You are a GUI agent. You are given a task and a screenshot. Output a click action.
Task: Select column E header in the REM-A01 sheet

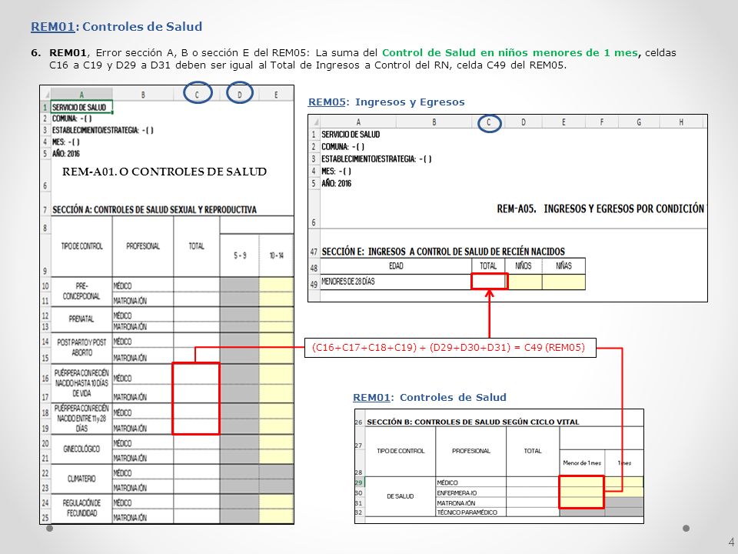[276, 94]
